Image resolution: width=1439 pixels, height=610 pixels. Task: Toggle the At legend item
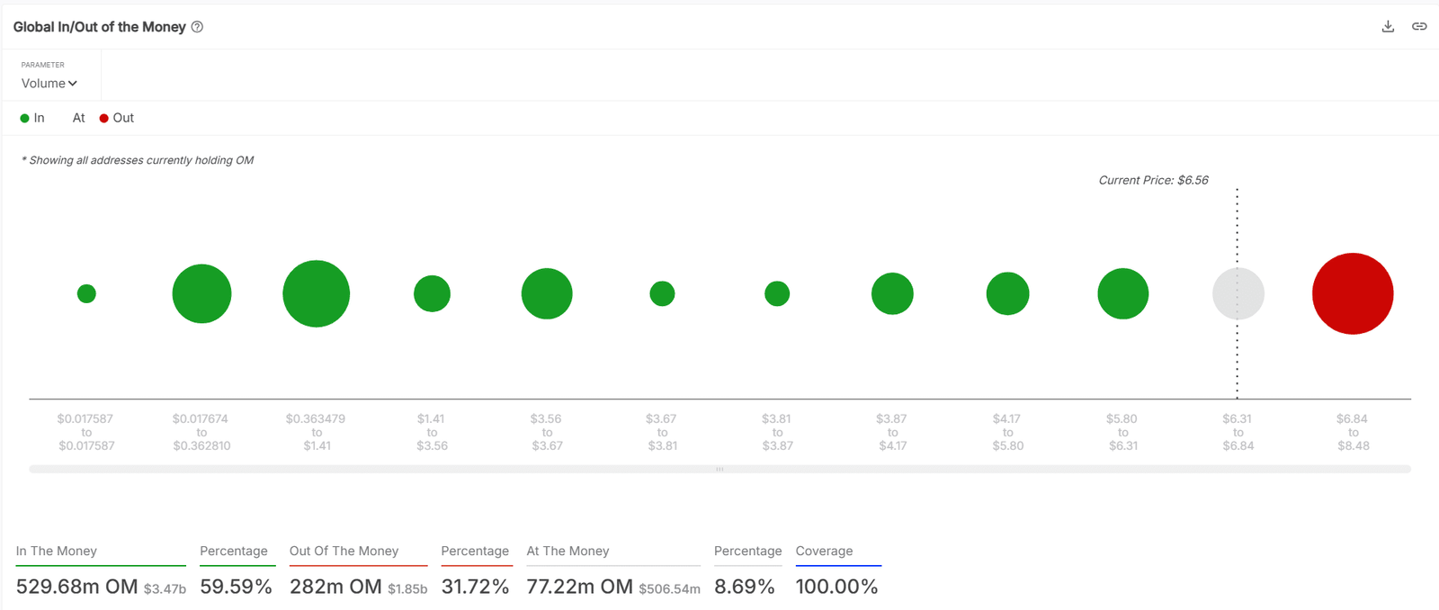(78, 118)
